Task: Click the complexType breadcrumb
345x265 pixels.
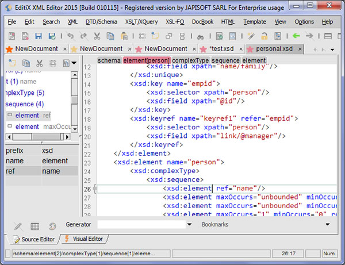Action: (x=190, y=60)
